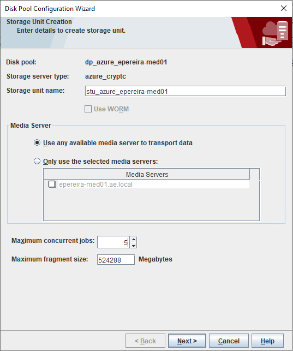Screen dimensions: 293x351
Task: Click the Maximum concurrent jobs number field
Action: pos(113,242)
